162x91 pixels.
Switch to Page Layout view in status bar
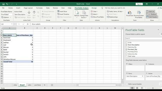pyautogui.click(x=137, y=88)
